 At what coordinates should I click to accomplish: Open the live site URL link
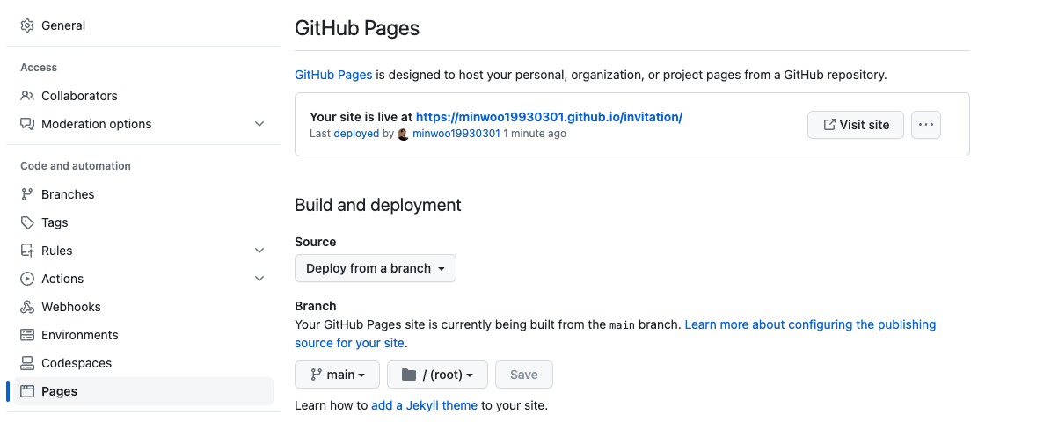pyautogui.click(x=549, y=117)
